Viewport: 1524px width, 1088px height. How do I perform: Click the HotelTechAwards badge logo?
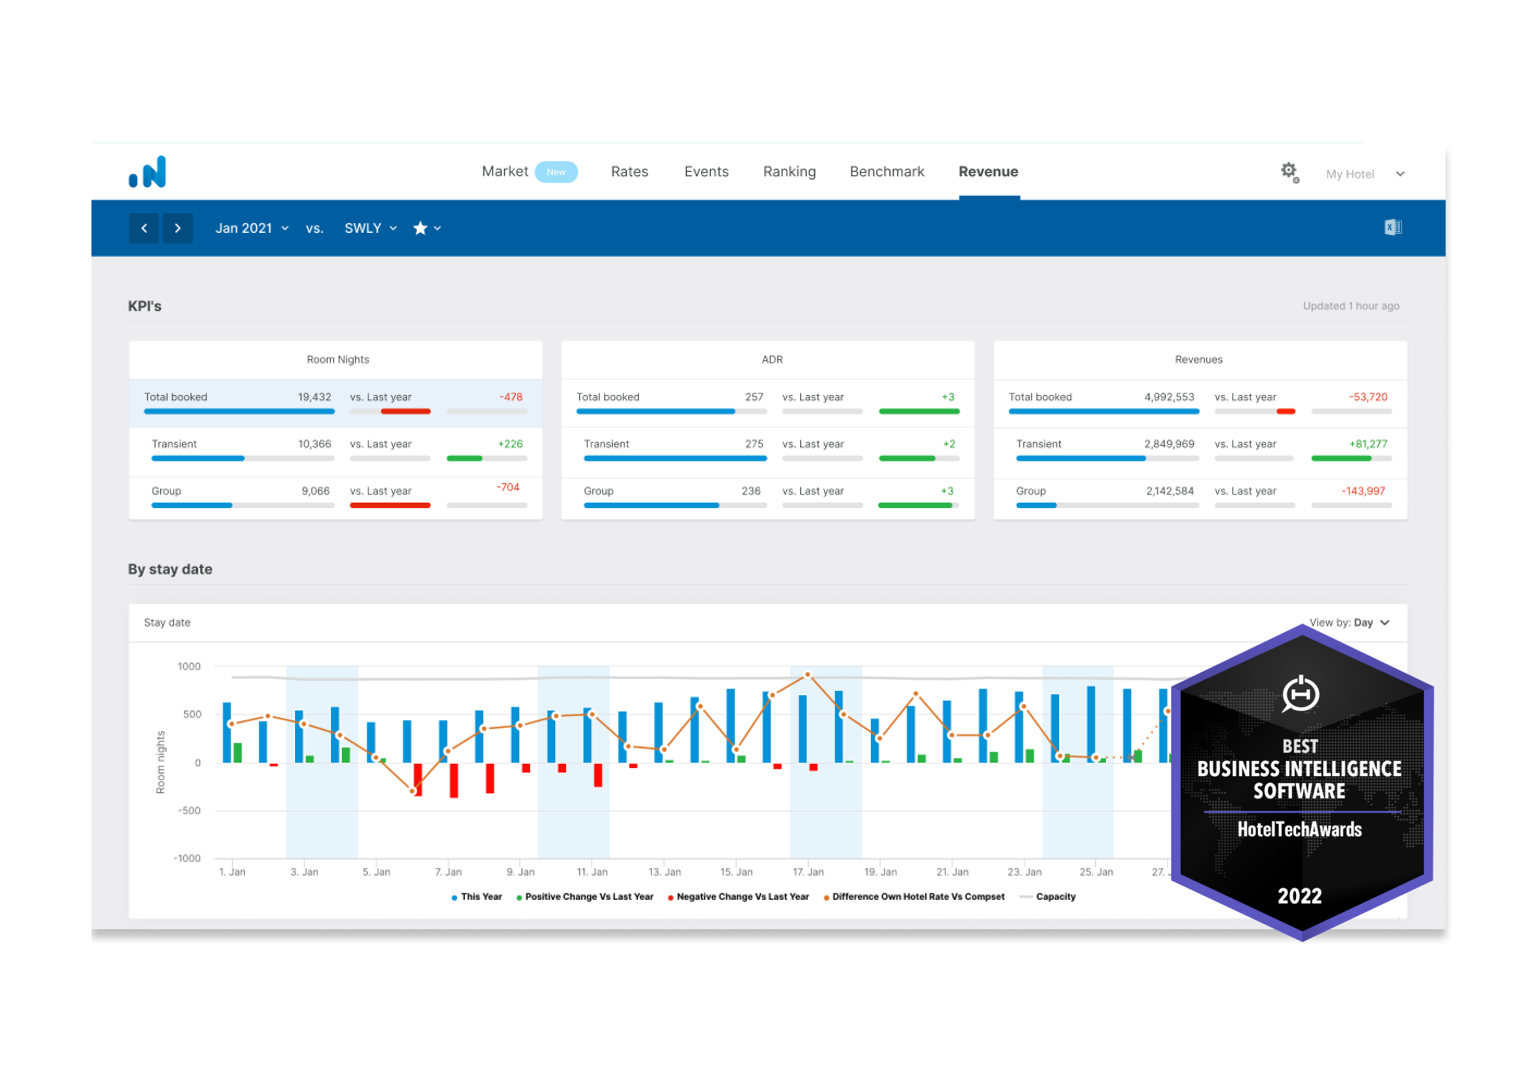click(1300, 694)
